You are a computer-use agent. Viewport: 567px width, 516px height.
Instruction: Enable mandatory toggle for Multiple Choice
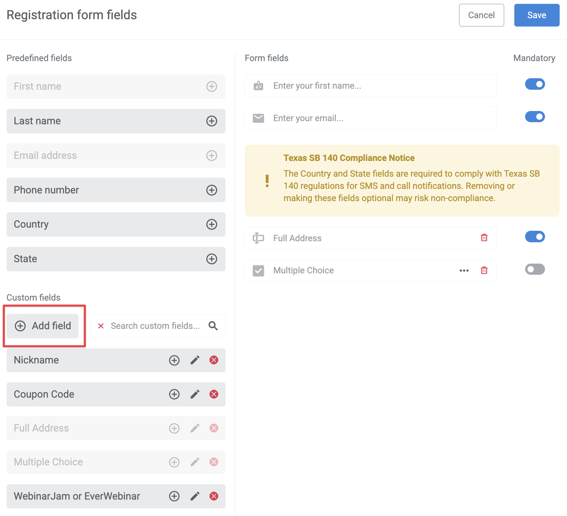[535, 269]
